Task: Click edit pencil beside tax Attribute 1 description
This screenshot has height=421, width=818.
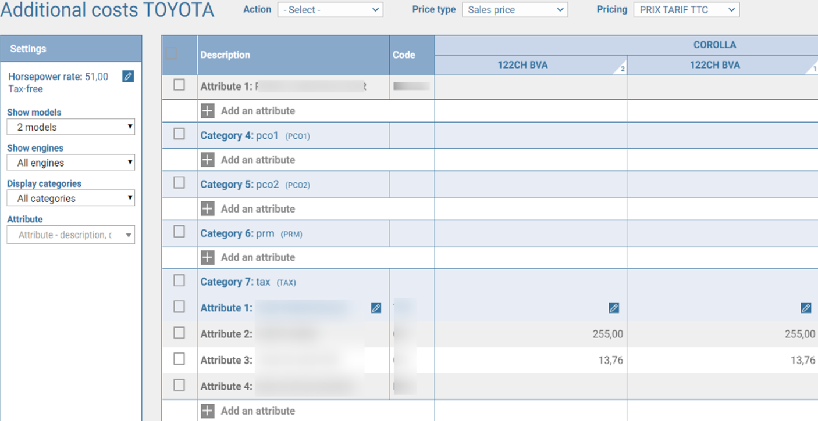Action: 376,308
